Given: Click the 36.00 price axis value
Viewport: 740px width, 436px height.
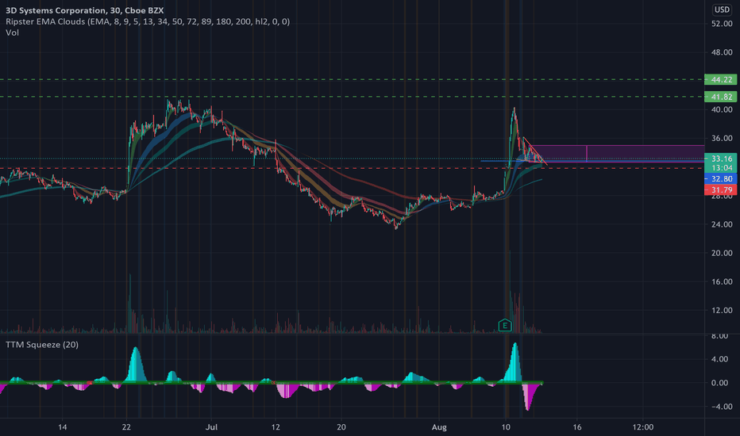Looking at the screenshot, I should (722, 139).
